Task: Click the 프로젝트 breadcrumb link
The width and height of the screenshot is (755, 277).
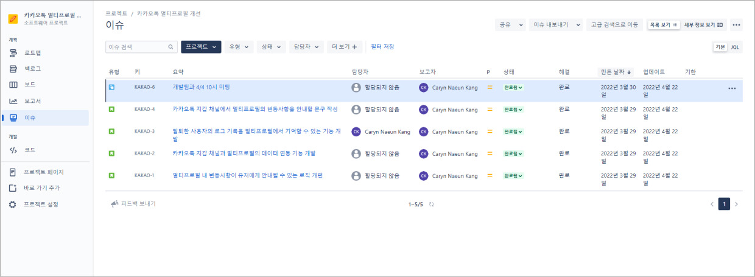Action: click(x=116, y=13)
